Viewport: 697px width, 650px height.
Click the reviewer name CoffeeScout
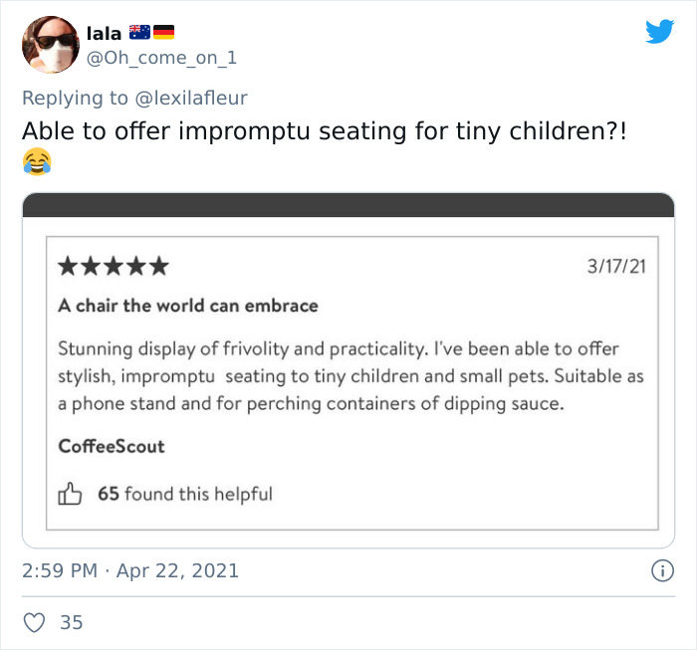[x=112, y=446]
